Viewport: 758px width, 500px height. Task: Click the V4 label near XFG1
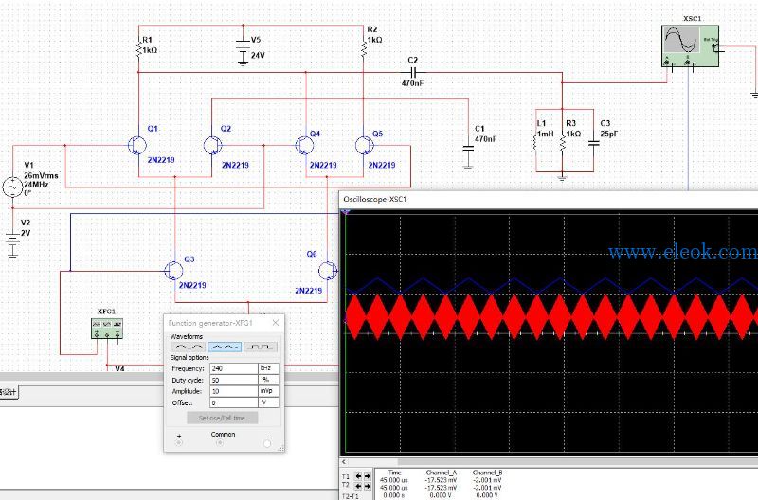pos(119,368)
